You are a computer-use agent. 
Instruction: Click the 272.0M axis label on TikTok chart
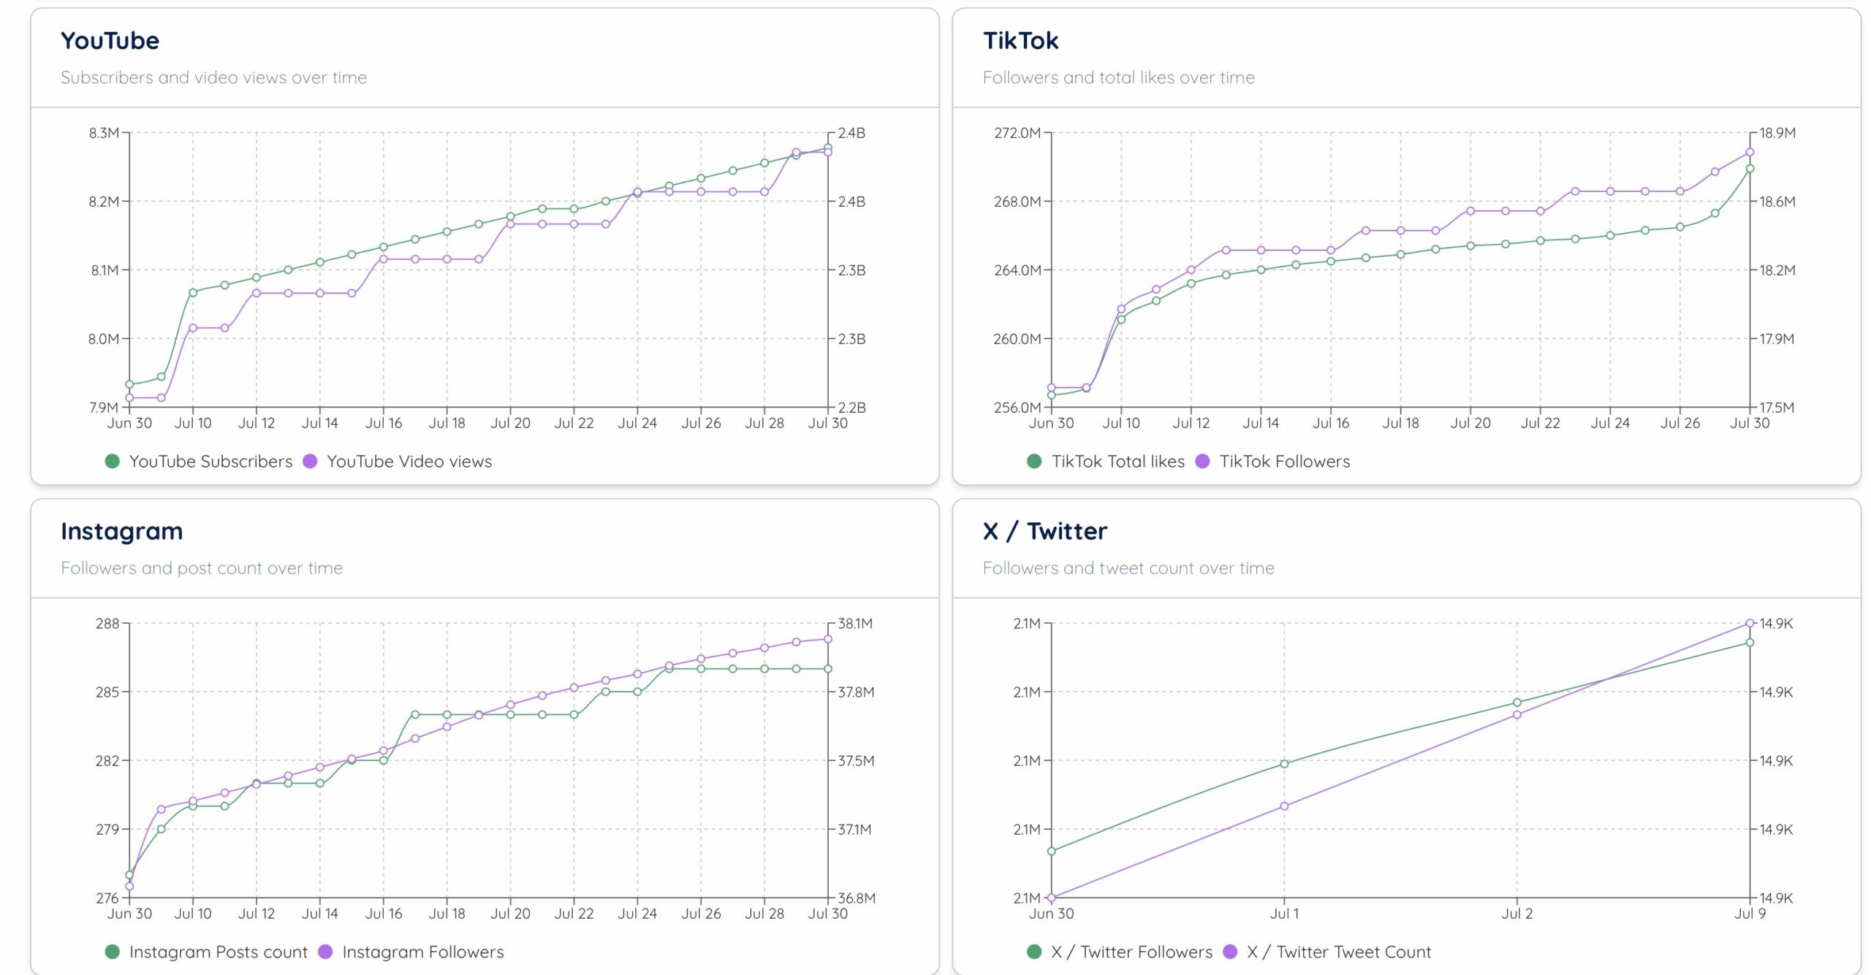click(1017, 133)
